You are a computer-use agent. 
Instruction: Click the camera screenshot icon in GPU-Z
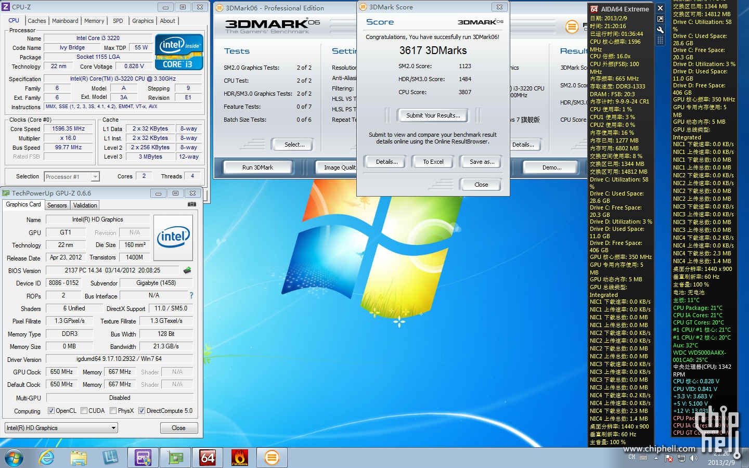click(192, 204)
